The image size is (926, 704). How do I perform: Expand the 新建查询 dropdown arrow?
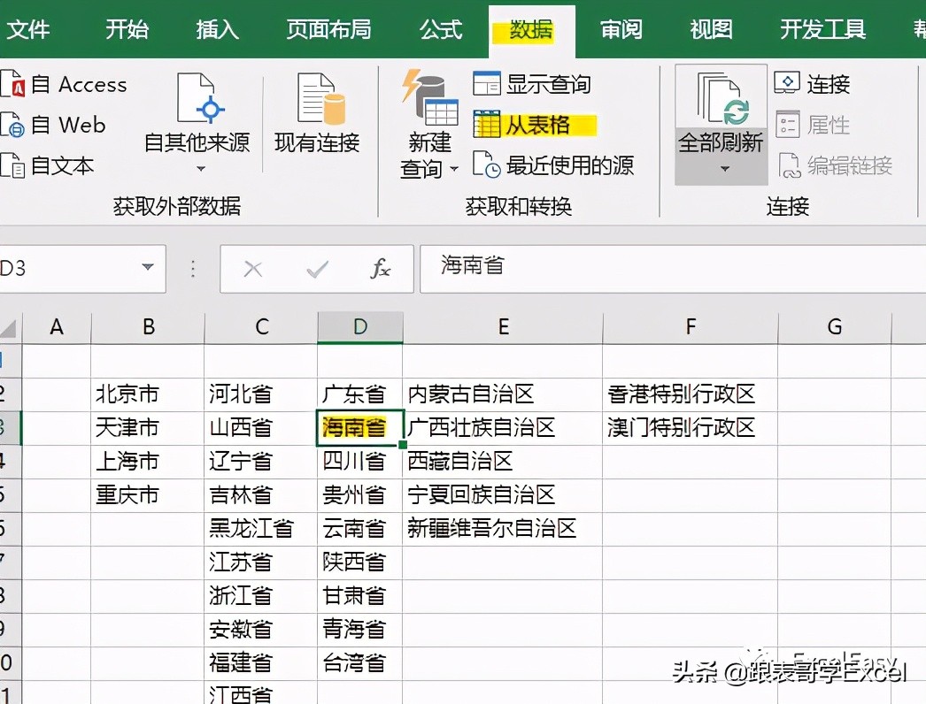453,169
